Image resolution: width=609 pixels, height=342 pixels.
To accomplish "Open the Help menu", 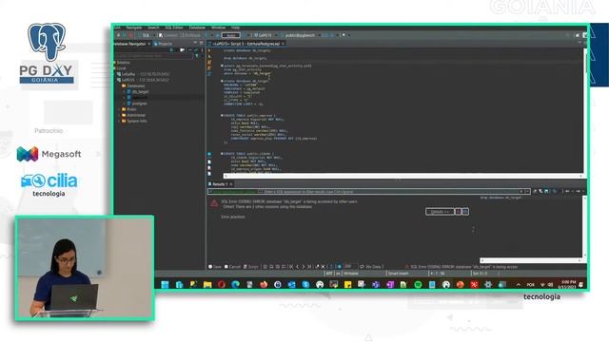I will 235,28.
